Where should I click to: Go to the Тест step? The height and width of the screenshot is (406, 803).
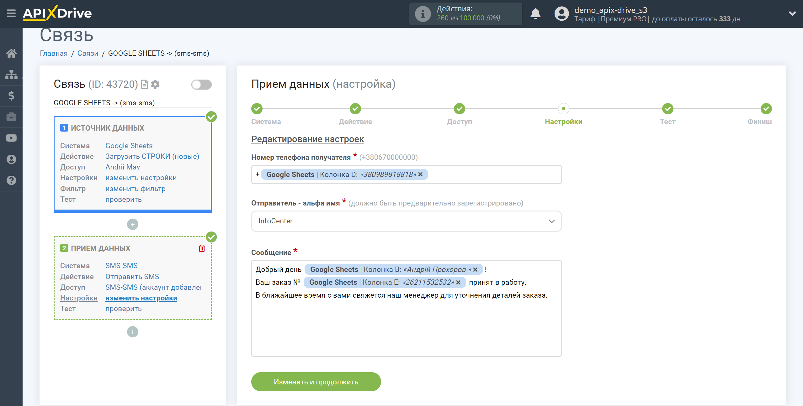(x=668, y=109)
